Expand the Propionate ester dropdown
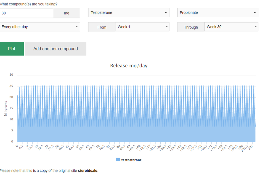Screen dimensions: 276x177 (217, 13)
